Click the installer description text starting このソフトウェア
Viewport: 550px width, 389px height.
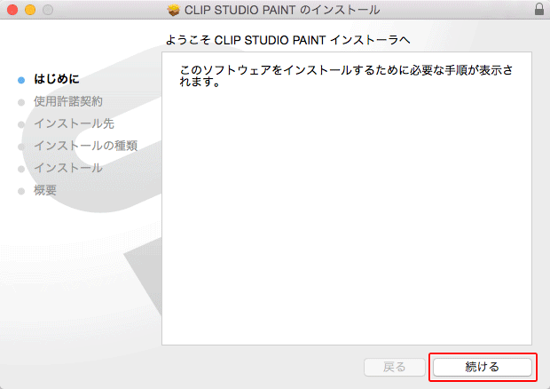(x=346, y=75)
